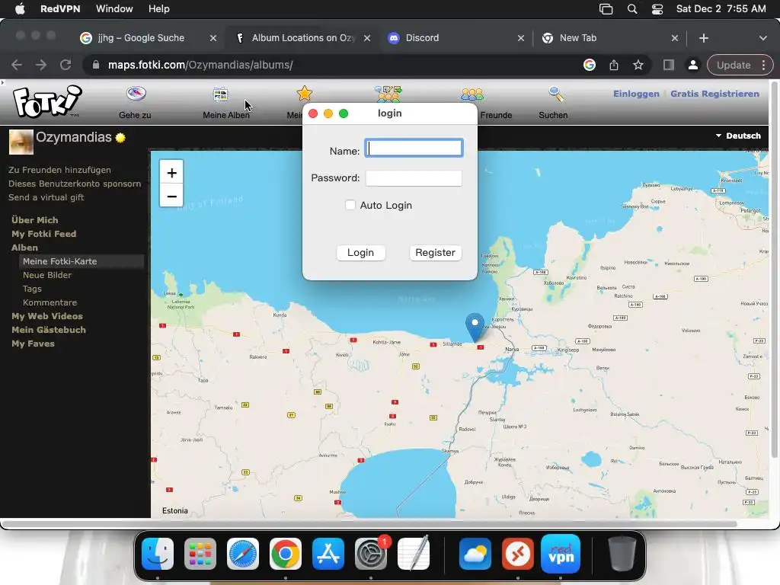Go back in browser history

tap(17, 65)
